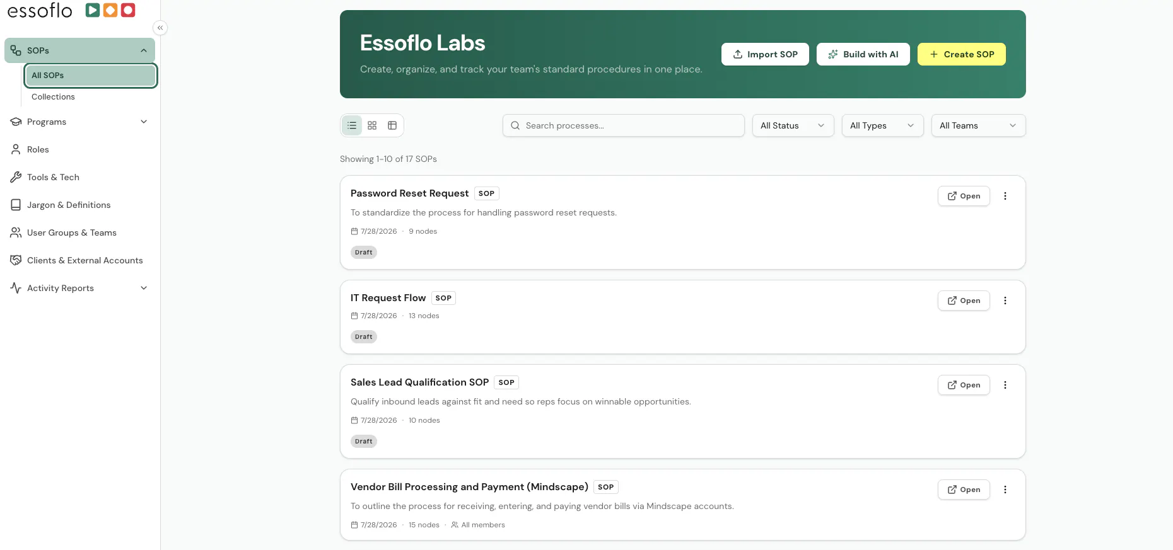The image size is (1173, 550).
Task: Go to Clients & External Accounts
Action: 79,260
